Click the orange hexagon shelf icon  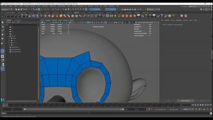(127, 16)
